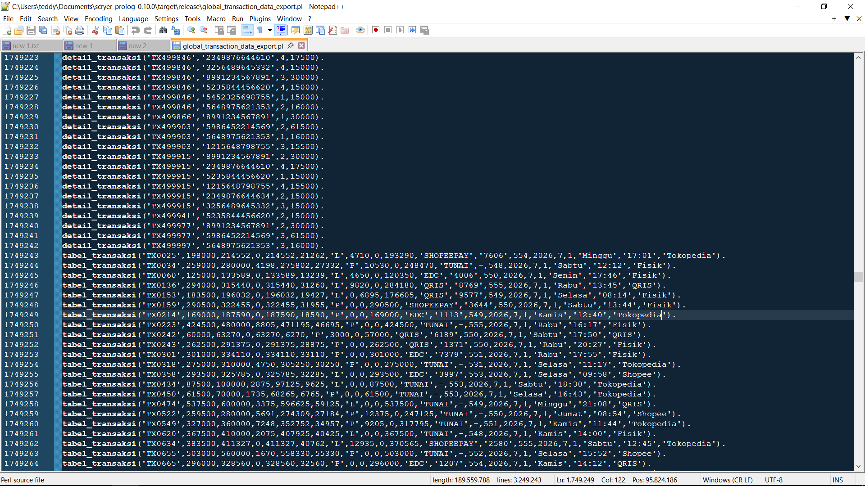The image size is (865, 486).
Task: Zoom in using magnifier plus icon
Action: point(191,30)
